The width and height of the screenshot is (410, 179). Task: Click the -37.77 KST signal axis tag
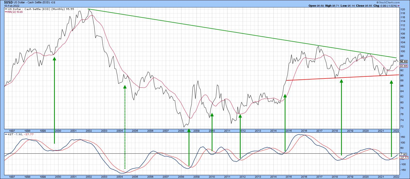click(403, 158)
